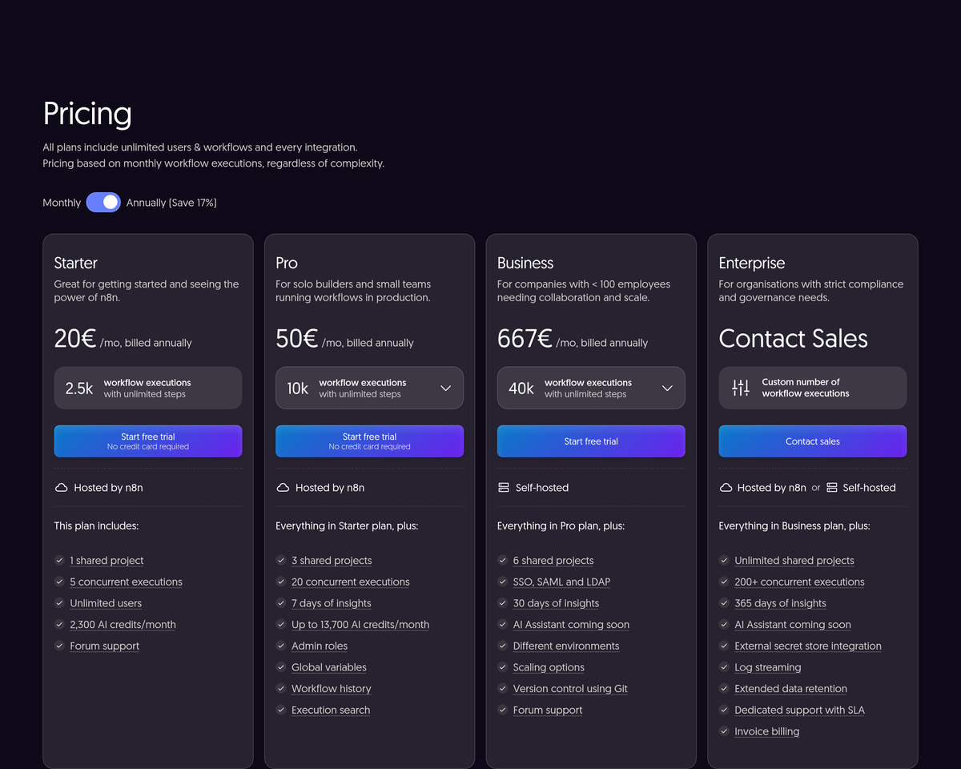Open the Unlimited users feature link
This screenshot has height=769, width=961.
pyautogui.click(x=106, y=603)
